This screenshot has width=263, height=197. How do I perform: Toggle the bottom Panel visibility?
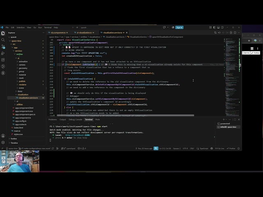click(218, 27)
